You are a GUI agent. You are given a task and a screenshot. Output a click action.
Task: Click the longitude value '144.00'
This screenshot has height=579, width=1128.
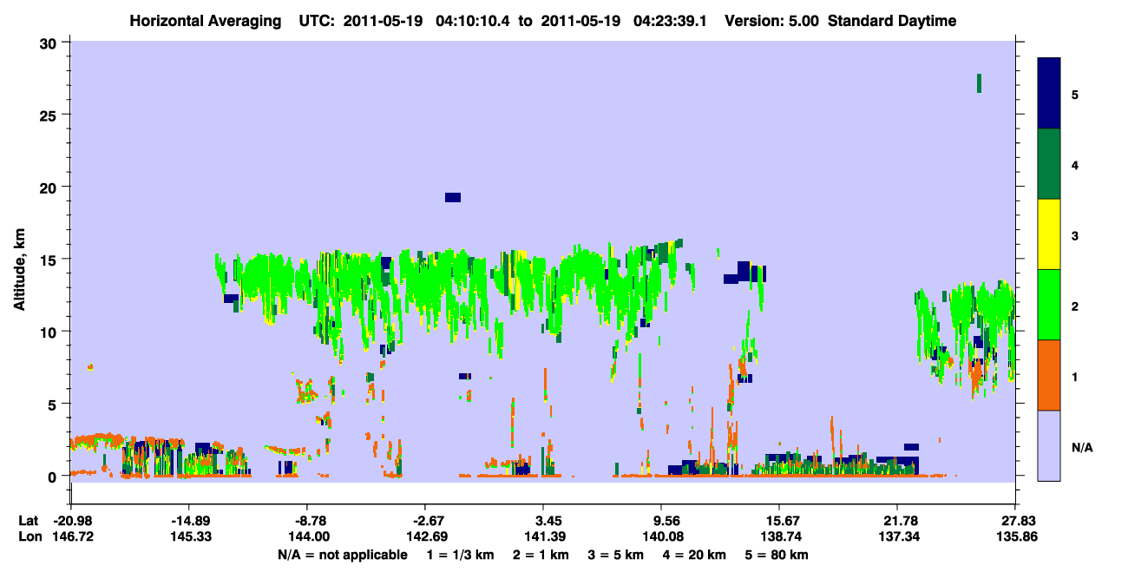307,537
